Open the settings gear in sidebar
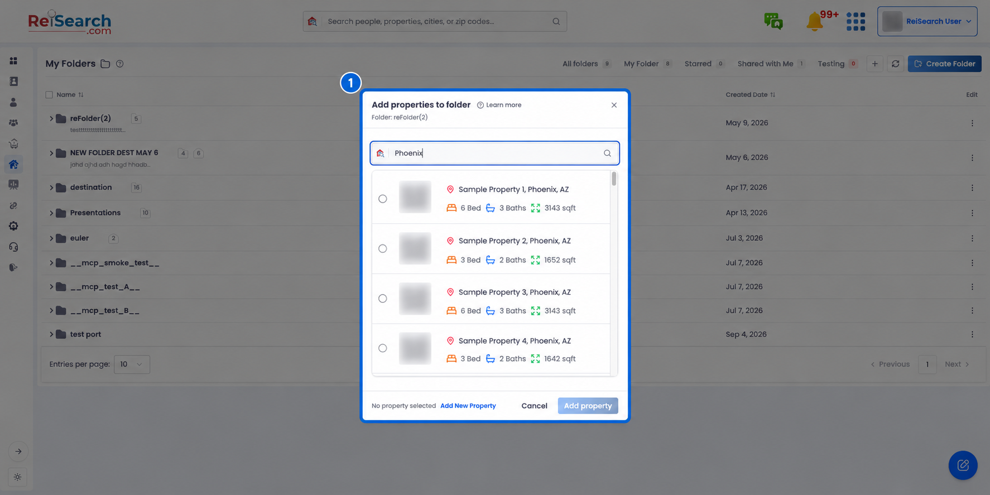 point(13,226)
